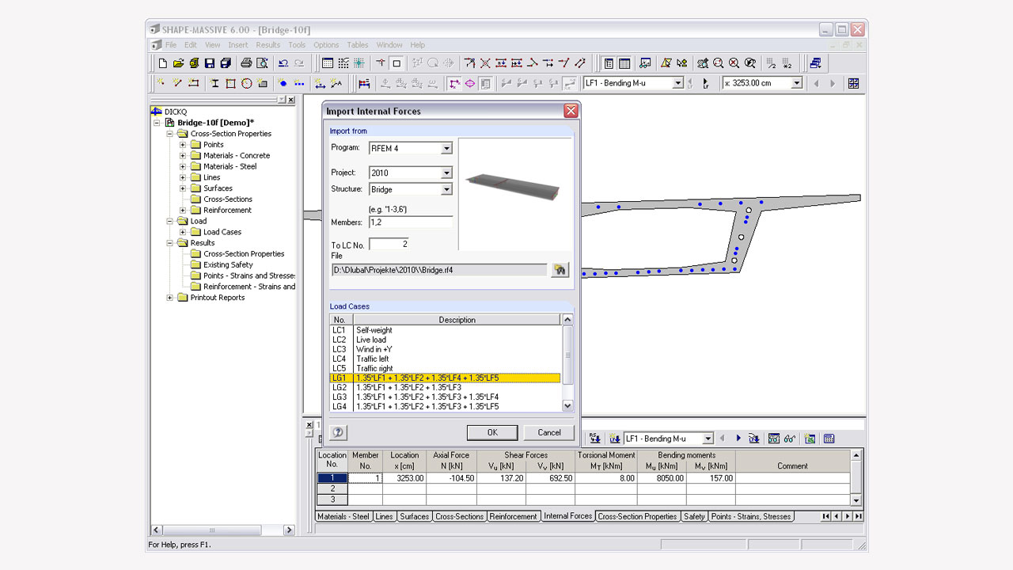Select Load Cases in the tree

pyautogui.click(x=222, y=232)
